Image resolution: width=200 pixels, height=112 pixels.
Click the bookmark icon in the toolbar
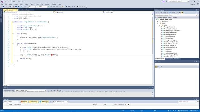point(77,7)
